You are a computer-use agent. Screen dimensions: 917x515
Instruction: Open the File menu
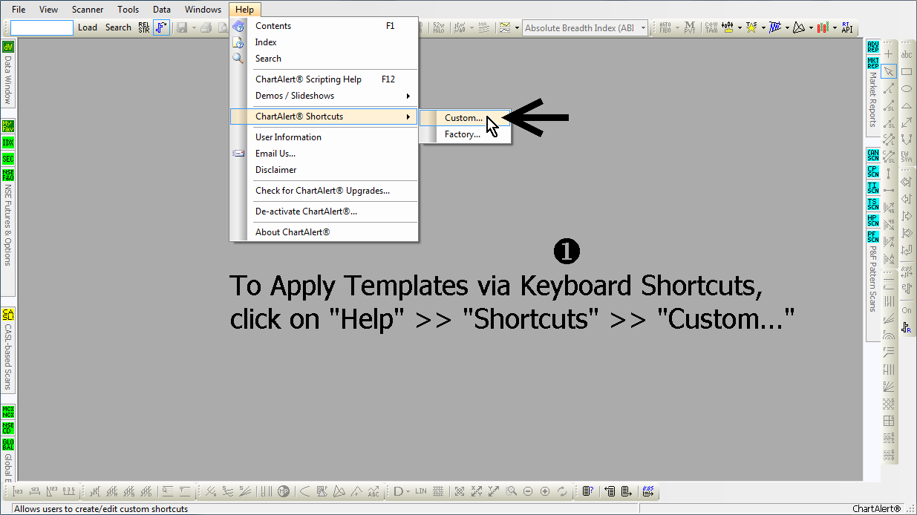(x=19, y=10)
